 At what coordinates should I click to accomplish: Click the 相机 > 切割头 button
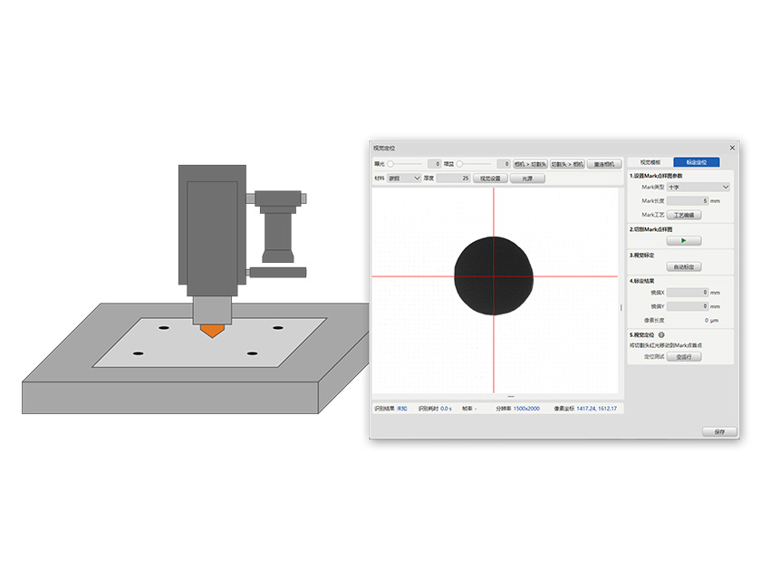point(530,164)
